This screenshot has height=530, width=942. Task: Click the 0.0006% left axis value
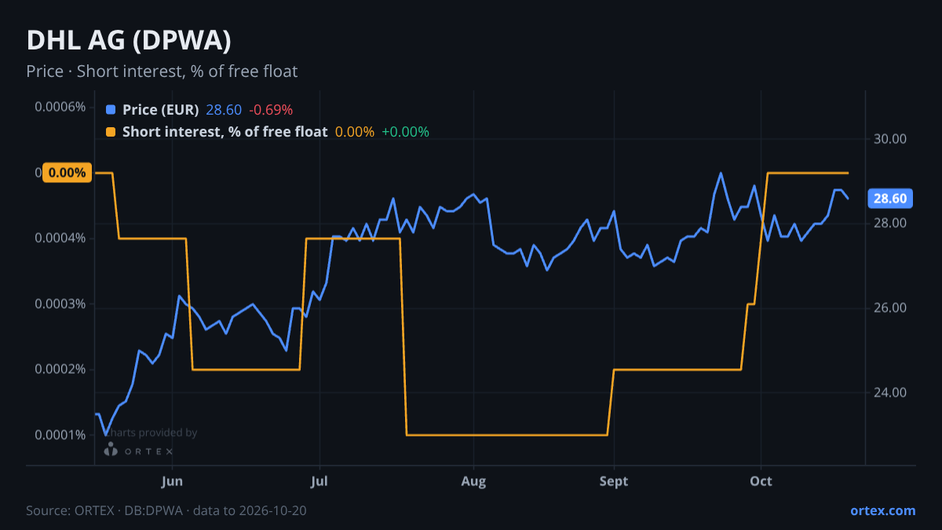click(60, 107)
